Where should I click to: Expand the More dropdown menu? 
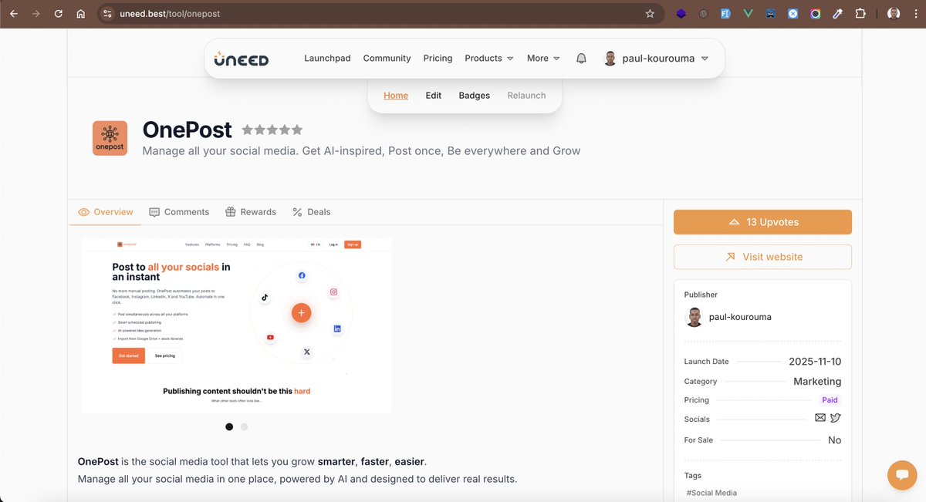543,59
